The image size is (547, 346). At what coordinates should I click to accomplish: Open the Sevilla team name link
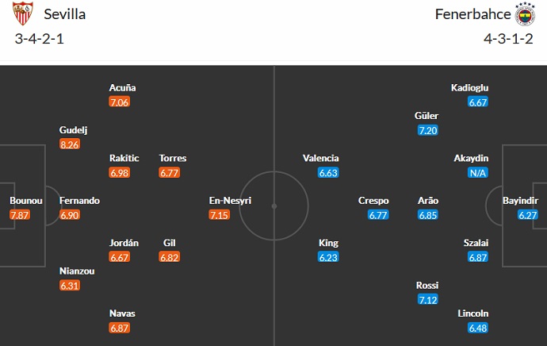[x=66, y=14]
